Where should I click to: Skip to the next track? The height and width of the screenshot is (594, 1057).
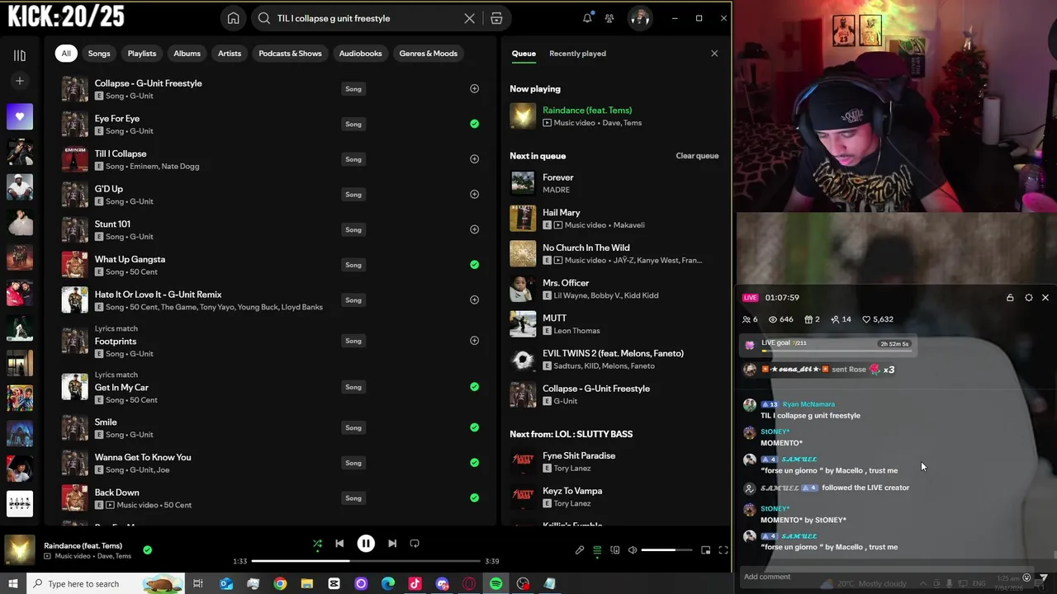(392, 544)
